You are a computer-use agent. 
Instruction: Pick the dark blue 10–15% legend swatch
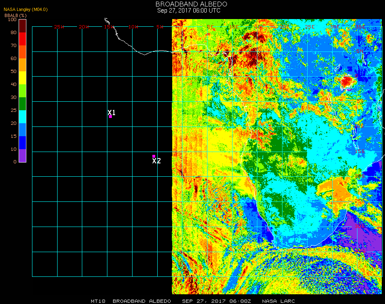tap(23, 143)
